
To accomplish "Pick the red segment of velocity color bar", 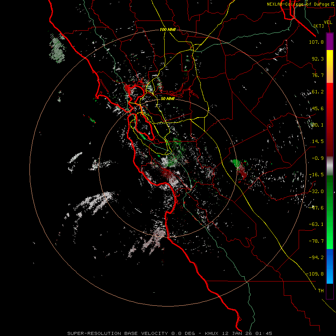I will (330, 119).
